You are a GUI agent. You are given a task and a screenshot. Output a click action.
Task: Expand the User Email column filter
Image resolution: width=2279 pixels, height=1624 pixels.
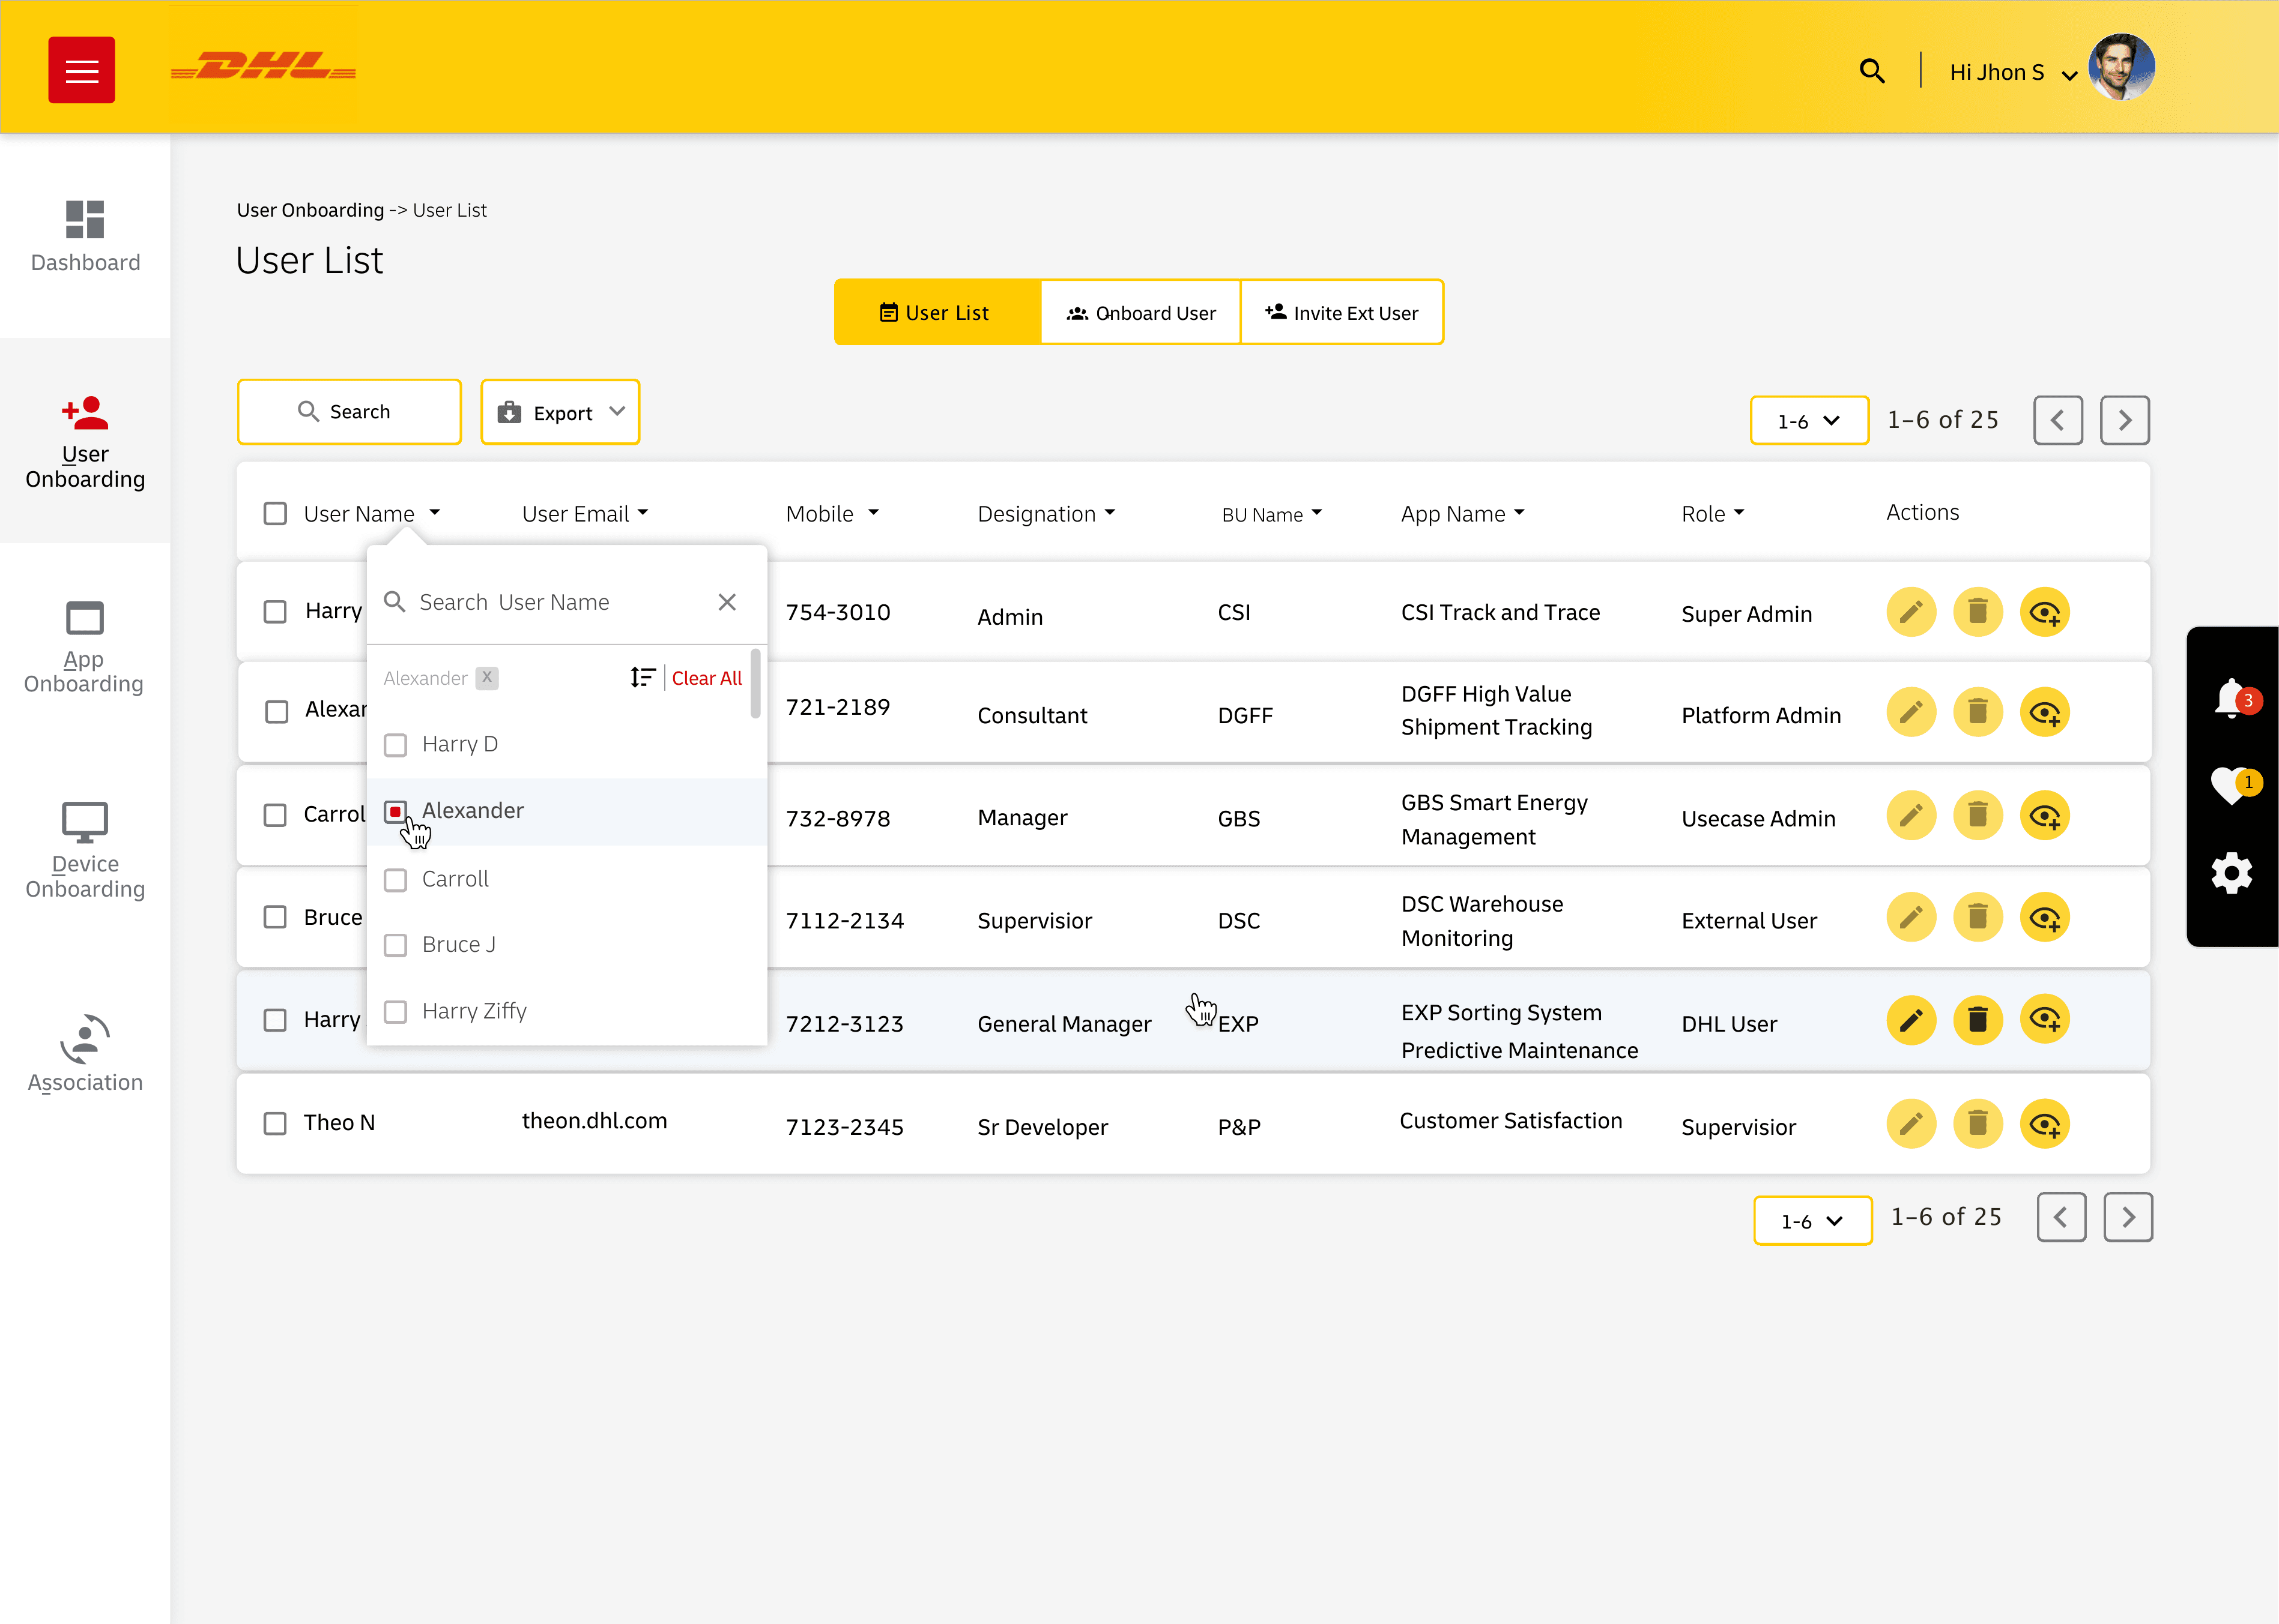(x=643, y=513)
